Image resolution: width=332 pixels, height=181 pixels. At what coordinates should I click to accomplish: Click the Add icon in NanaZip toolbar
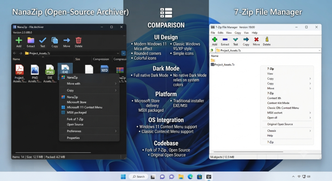tap(19, 40)
